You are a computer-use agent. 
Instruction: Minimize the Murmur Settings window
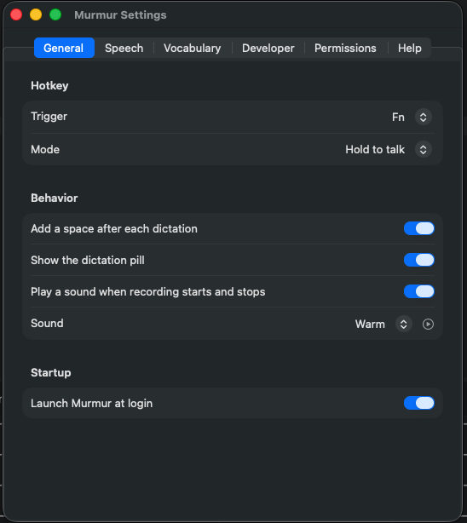36,14
